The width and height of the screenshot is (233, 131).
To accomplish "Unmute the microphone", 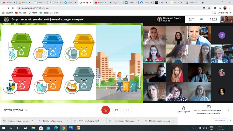I will tap(105, 110).
